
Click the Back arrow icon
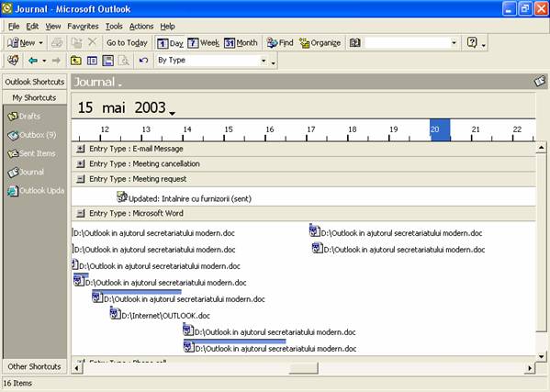pyautogui.click(x=33, y=61)
